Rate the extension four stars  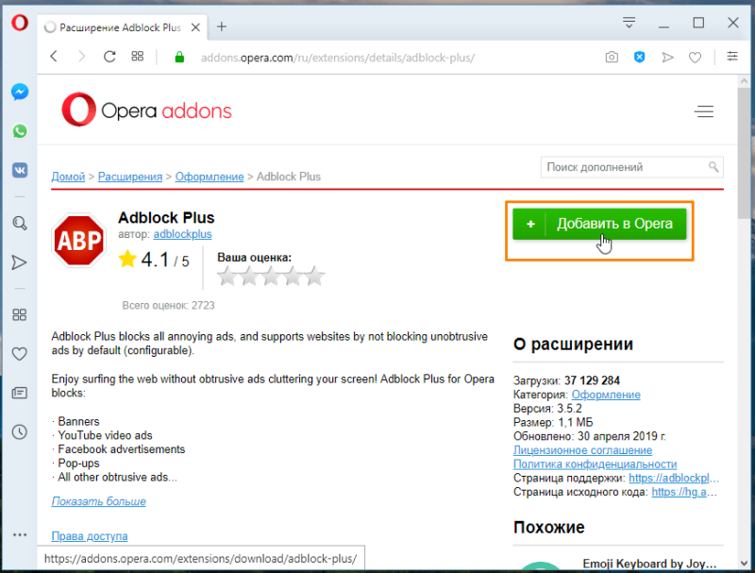[293, 276]
